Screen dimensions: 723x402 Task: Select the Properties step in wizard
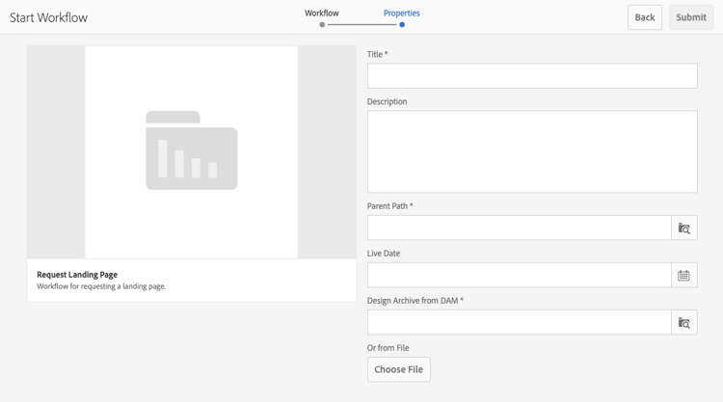coord(402,13)
